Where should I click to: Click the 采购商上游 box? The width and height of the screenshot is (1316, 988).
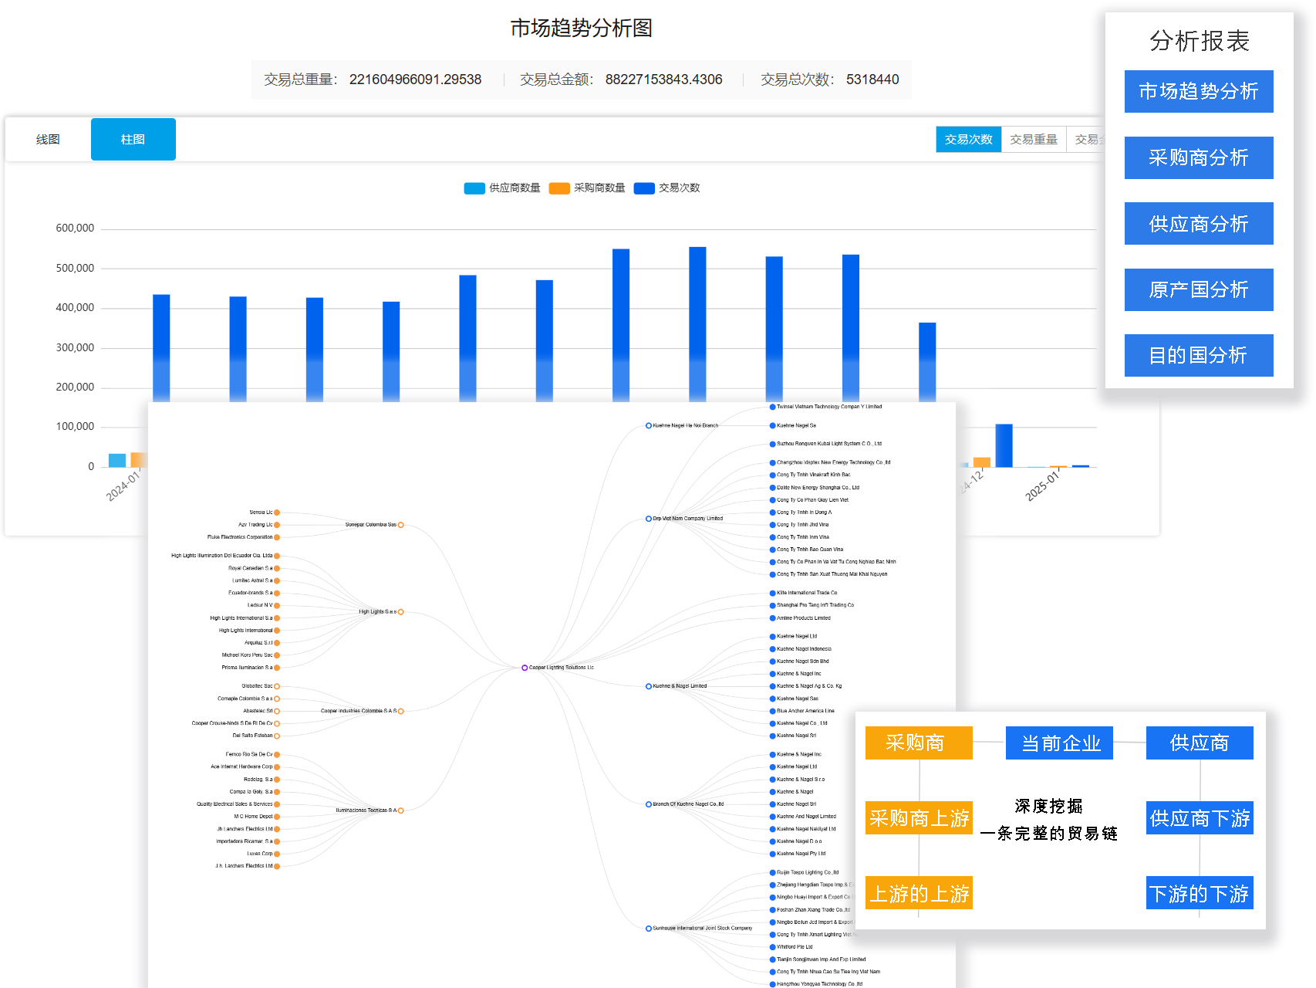click(x=918, y=818)
